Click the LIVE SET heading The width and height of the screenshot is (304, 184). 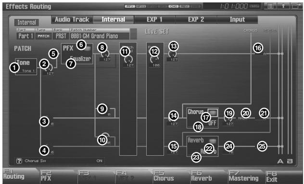click(157, 32)
